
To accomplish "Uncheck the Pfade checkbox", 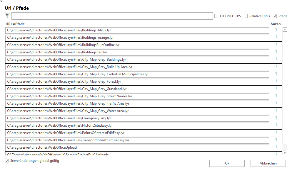I will point(275,16).
